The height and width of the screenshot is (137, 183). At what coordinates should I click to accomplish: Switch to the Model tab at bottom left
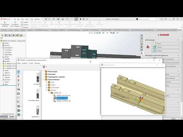12,116
